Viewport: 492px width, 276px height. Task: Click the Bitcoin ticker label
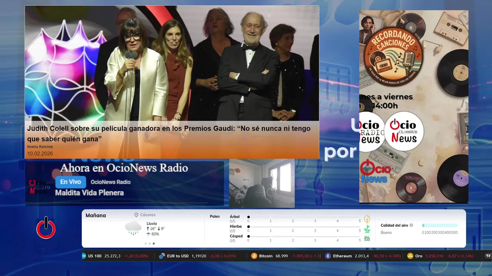tap(266, 256)
